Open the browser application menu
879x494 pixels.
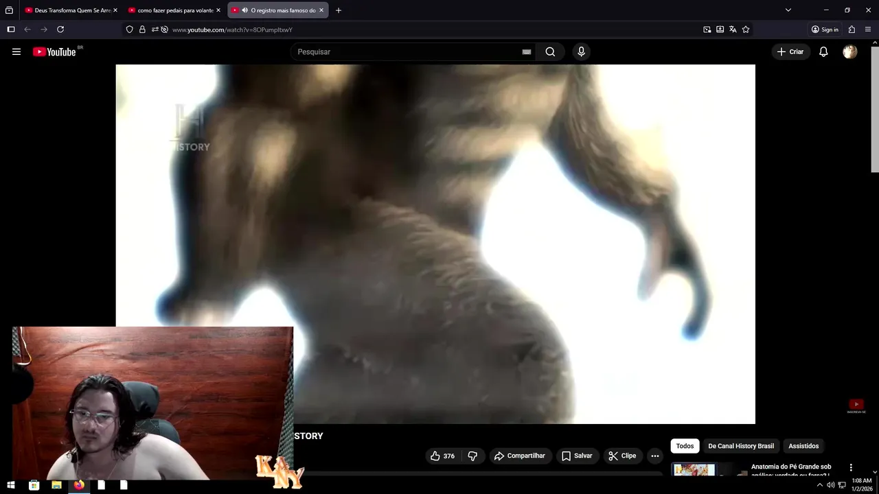(868, 30)
